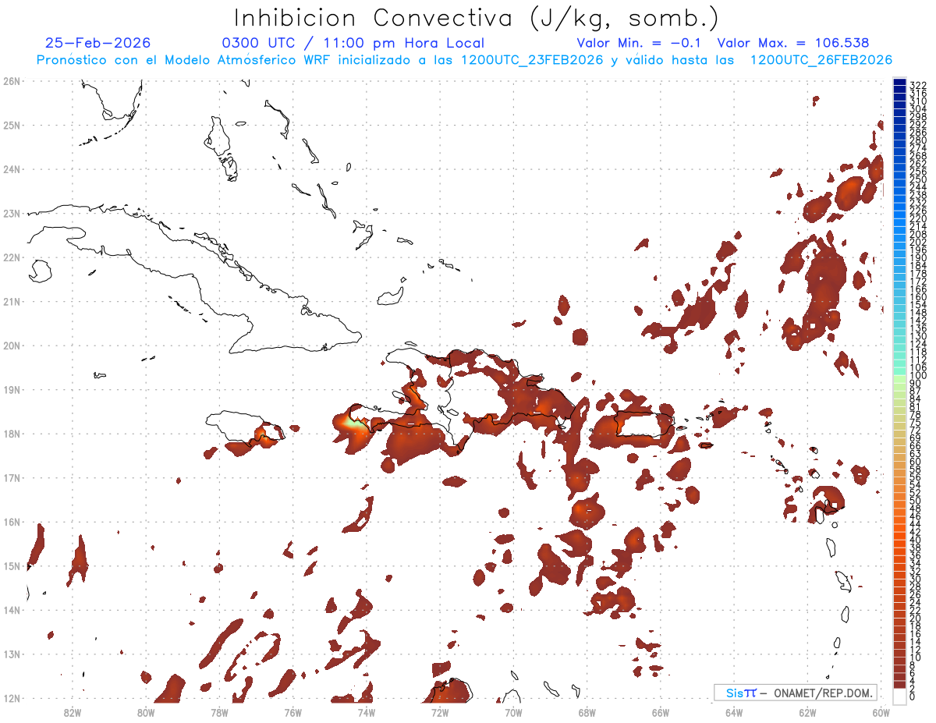
Task: Click the title "Inhibicion Convectiva (J/kg, somb.)"
Action: (x=477, y=19)
